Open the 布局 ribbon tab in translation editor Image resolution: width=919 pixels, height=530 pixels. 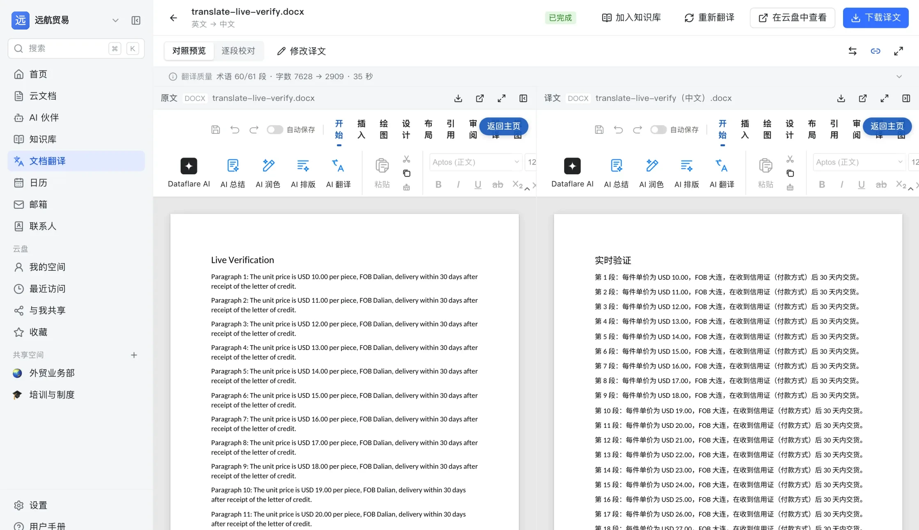[812, 130]
